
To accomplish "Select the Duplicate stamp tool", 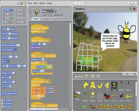I will point(75,3).
